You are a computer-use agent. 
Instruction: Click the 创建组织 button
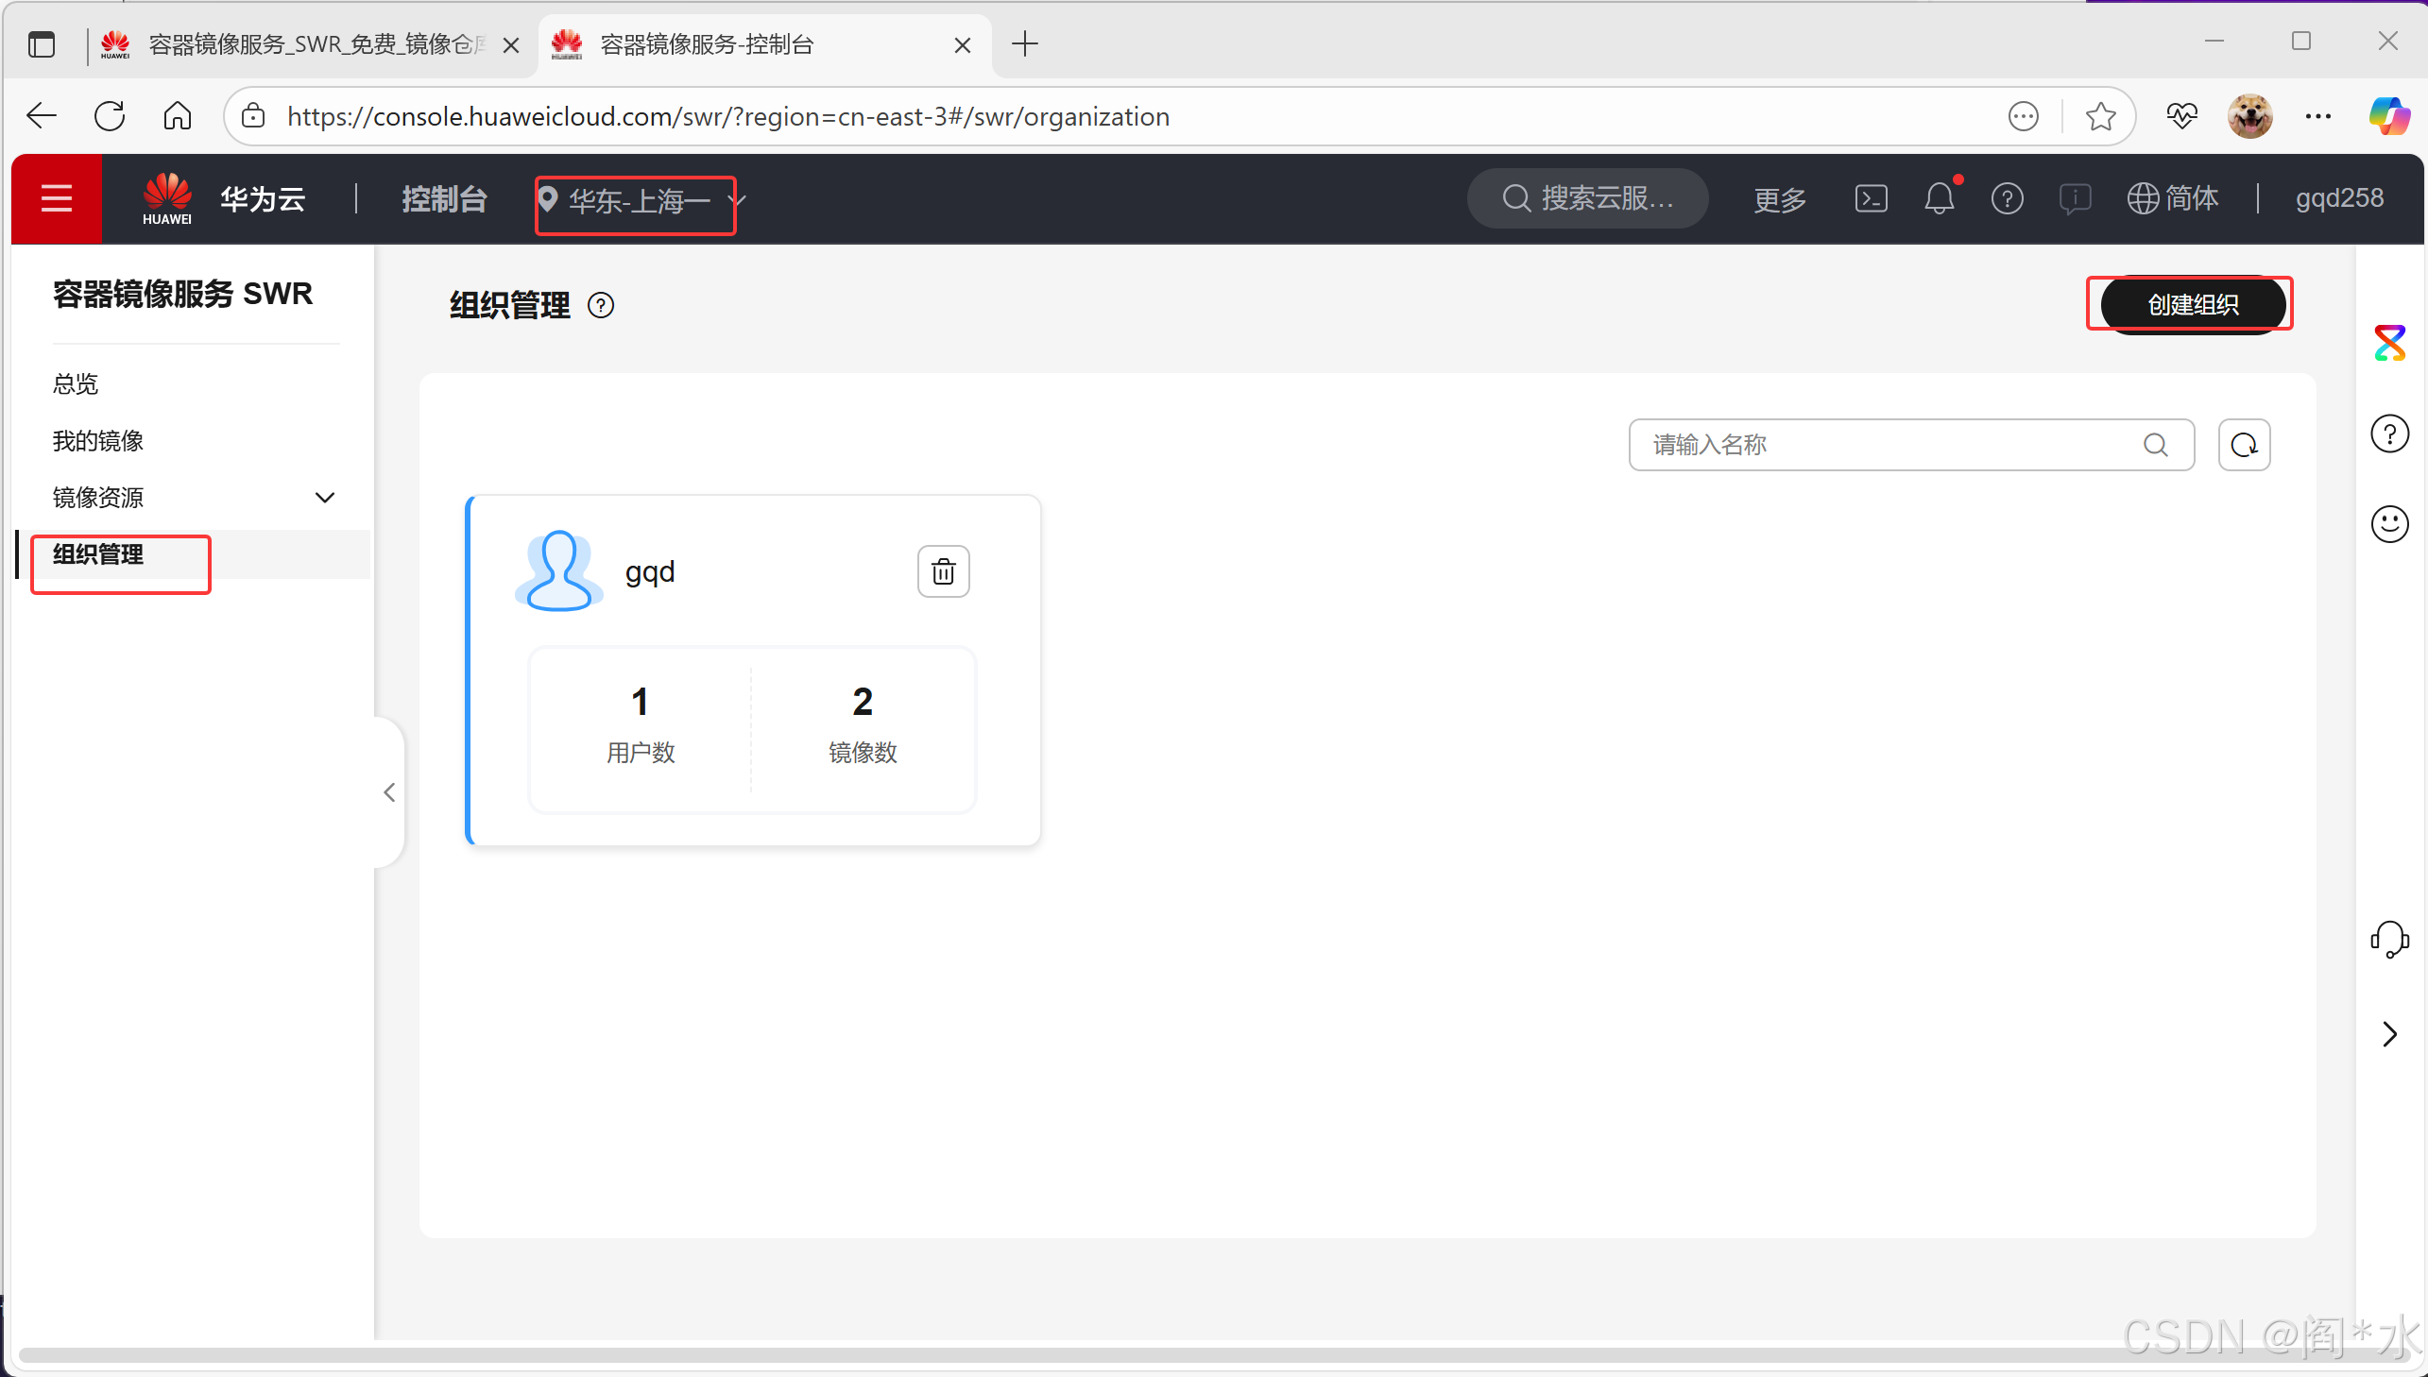(2192, 304)
